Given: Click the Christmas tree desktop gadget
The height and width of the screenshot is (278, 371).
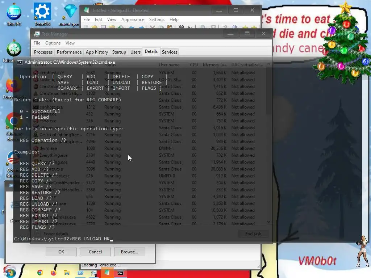Looking at the screenshot, I should (x=343, y=43).
